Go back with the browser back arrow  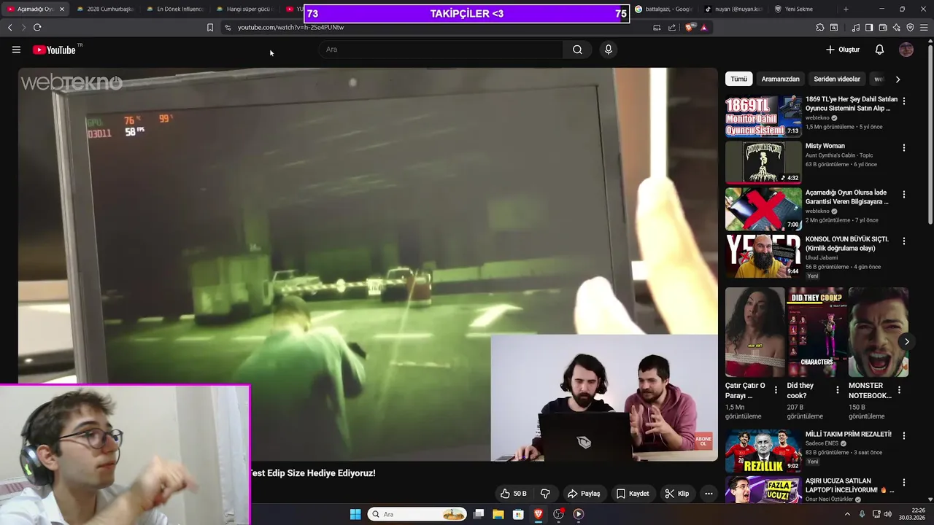point(9,27)
